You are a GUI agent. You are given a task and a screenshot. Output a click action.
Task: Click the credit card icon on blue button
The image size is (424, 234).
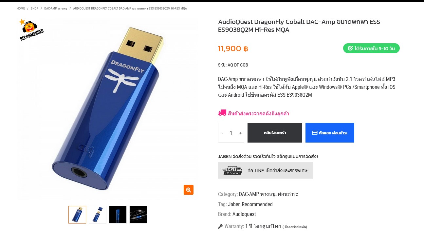[315, 133]
